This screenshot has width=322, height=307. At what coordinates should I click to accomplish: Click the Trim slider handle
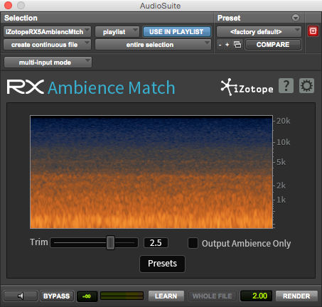(x=110, y=242)
